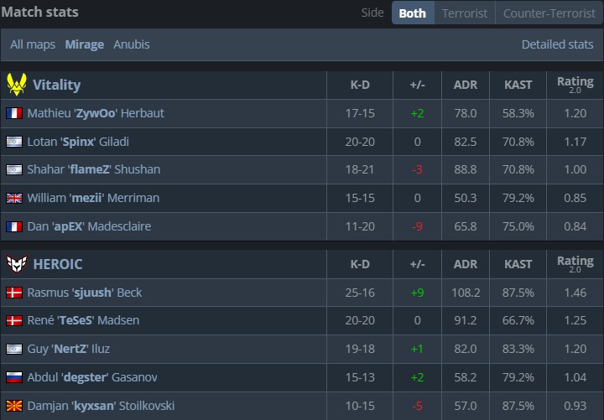This screenshot has height=420, width=604.
Task: Click the UK flag beside mezii
Action: pos(14,199)
